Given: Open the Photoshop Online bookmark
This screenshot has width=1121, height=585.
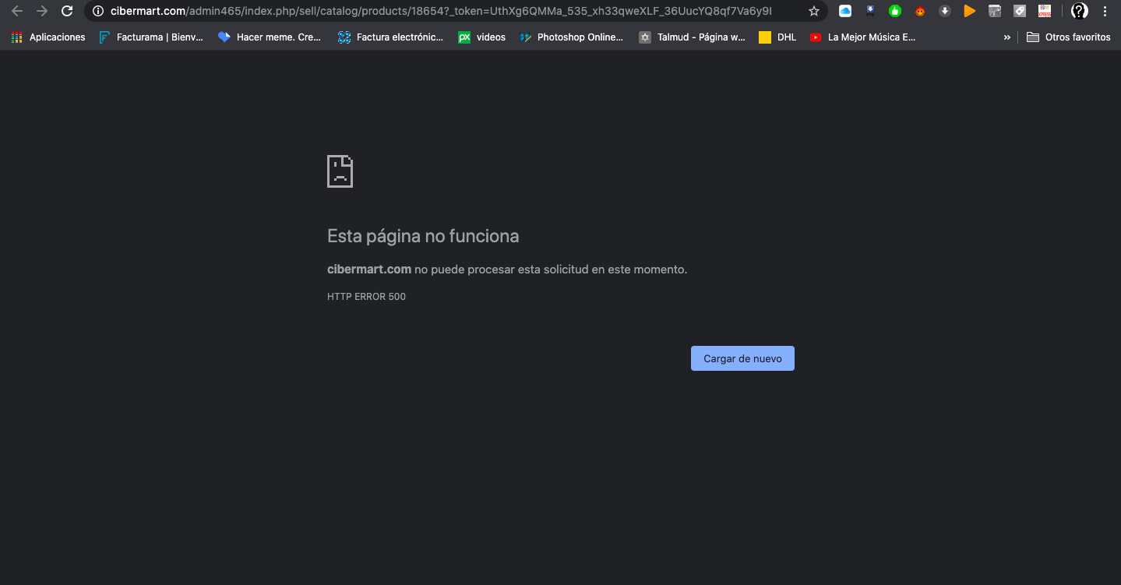Looking at the screenshot, I should click(572, 37).
